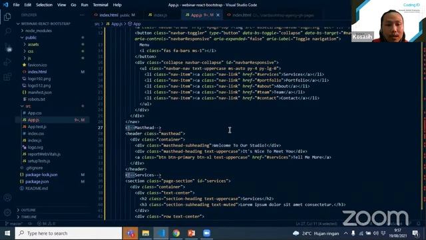Open the Help menu
The height and width of the screenshot is (240, 426).
click(x=117, y=5)
